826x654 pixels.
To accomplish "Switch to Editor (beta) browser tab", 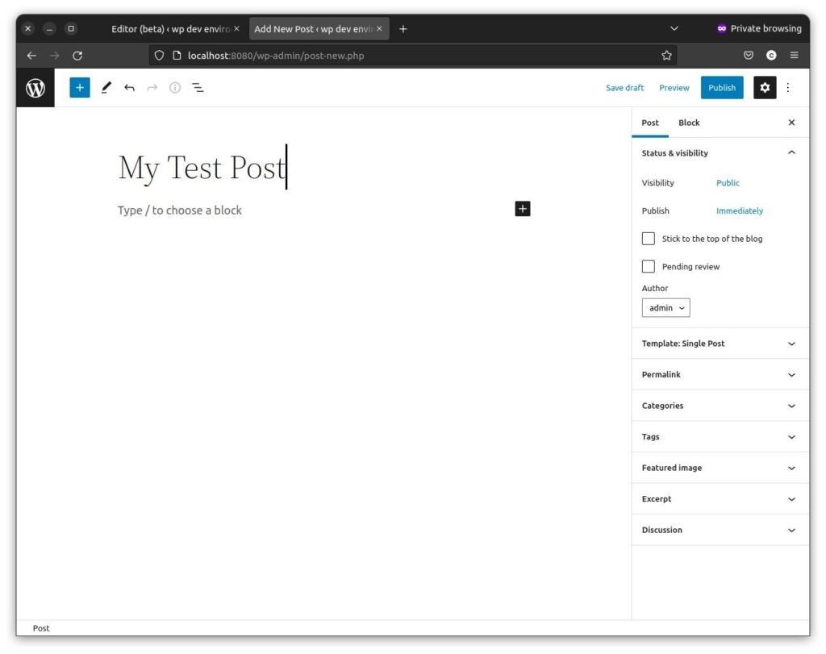I will point(172,29).
